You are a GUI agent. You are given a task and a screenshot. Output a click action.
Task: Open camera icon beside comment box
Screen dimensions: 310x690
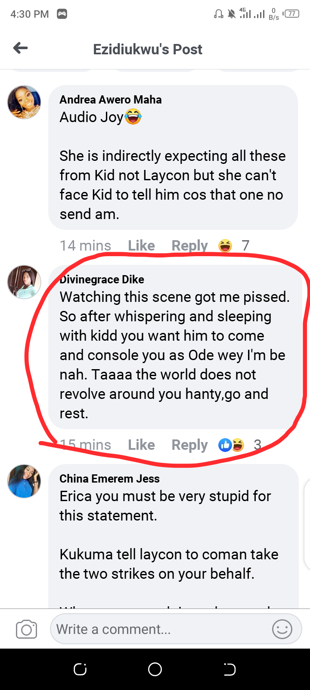26,630
